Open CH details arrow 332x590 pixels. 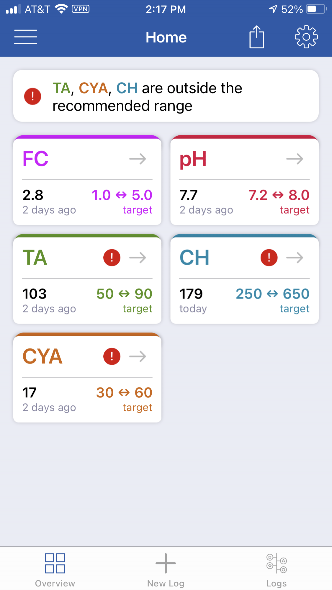295,258
